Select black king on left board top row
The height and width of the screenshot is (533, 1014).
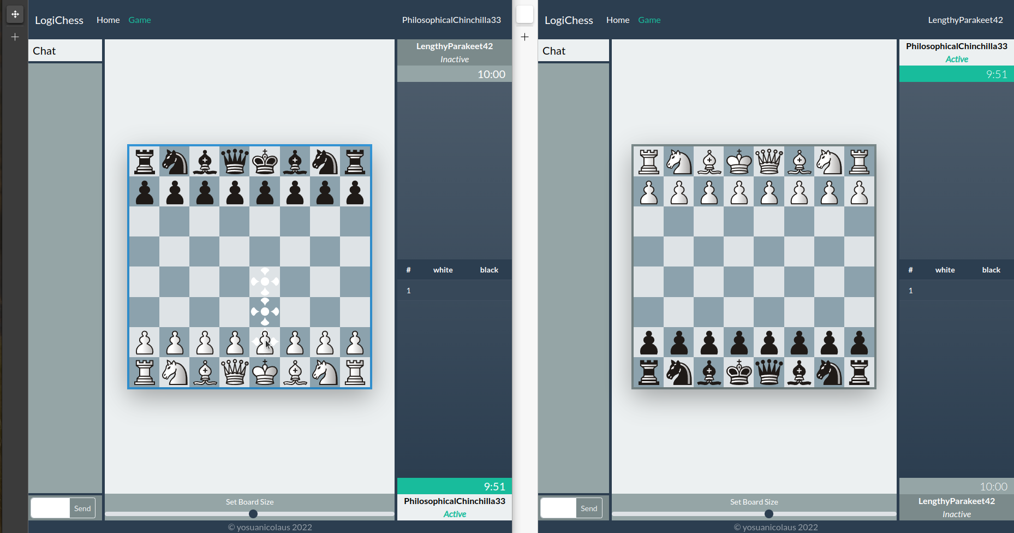coord(265,162)
